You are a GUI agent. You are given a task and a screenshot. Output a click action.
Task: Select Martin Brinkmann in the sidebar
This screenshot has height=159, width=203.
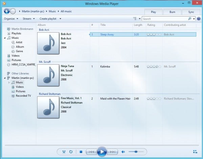pos(22,29)
